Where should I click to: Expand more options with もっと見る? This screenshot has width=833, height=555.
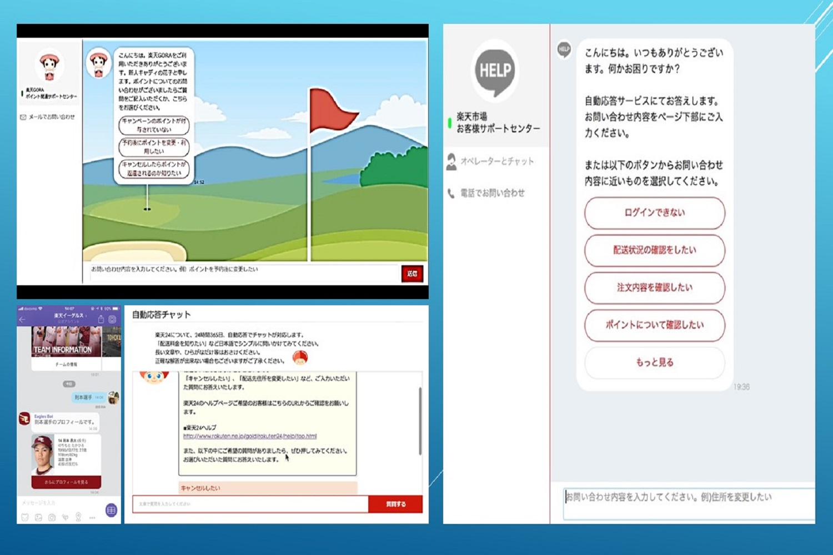coord(654,362)
